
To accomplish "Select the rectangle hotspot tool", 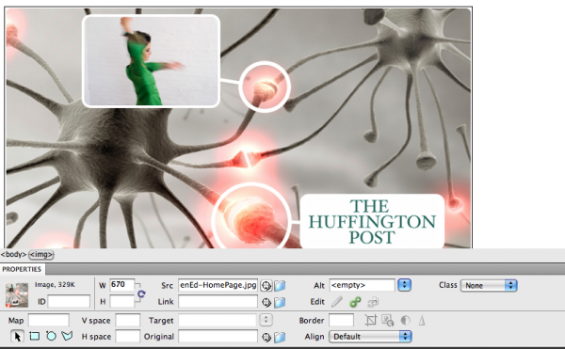I will 35,336.
